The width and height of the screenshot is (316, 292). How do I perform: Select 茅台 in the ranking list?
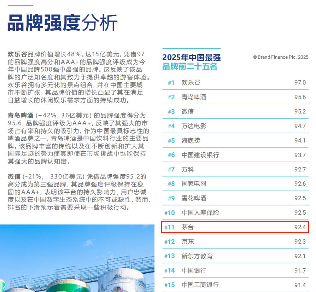pyautogui.click(x=188, y=227)
